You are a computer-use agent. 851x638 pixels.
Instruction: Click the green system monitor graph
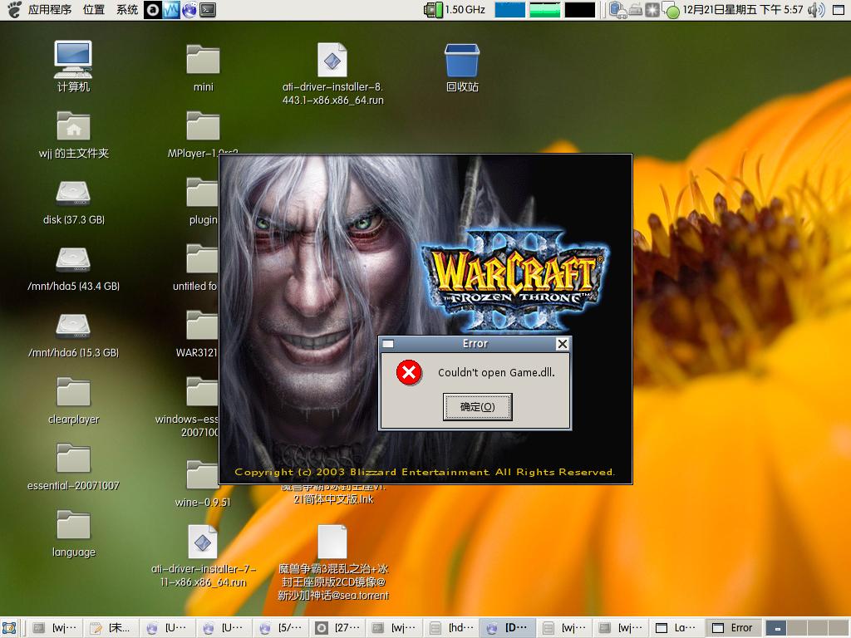coord(544,10)
